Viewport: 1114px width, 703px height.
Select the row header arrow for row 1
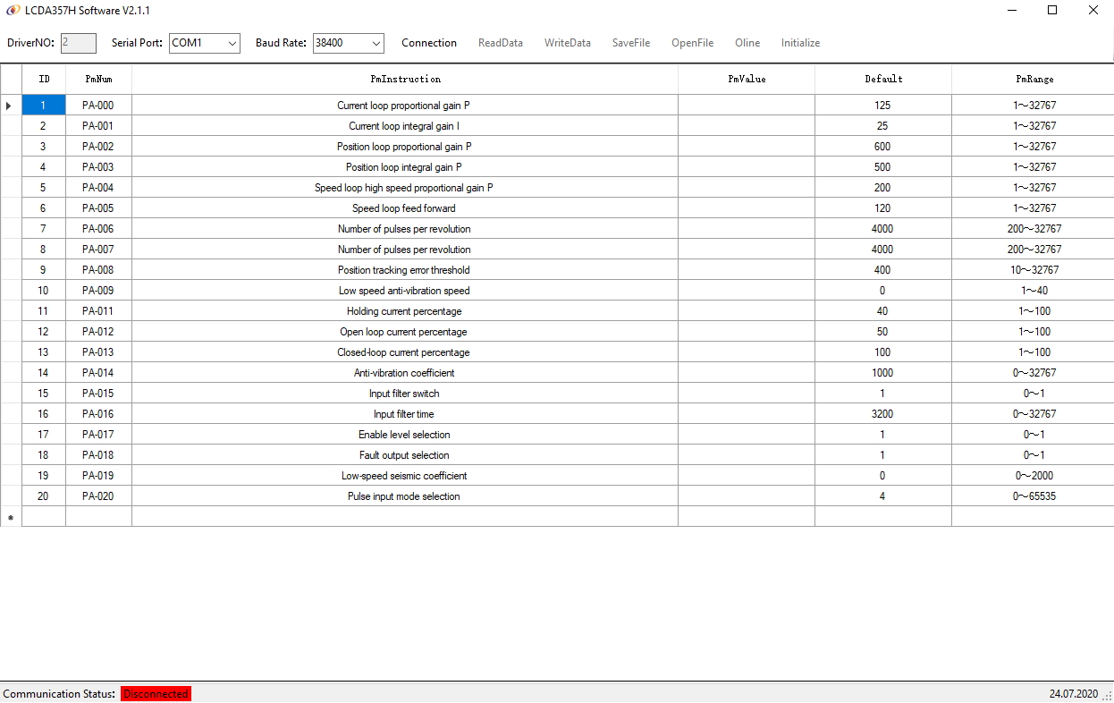tap(11, 106)
